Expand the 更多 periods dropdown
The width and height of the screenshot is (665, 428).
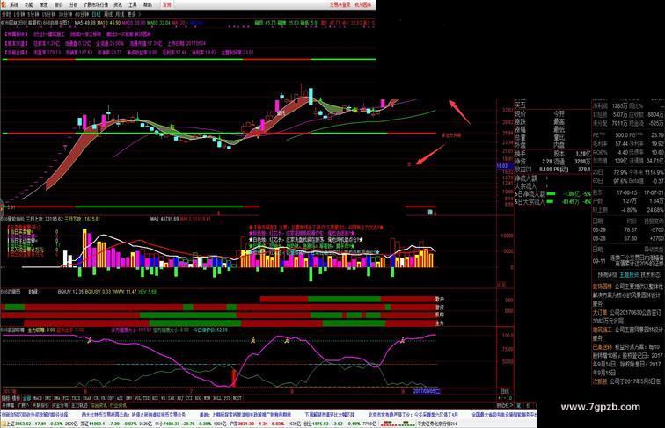click(133, 14)
